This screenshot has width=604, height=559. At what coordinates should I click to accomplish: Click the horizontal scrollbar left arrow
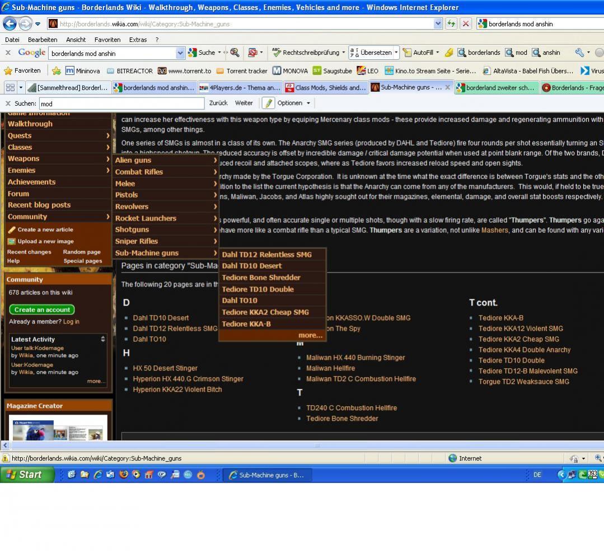coord(5,445)
